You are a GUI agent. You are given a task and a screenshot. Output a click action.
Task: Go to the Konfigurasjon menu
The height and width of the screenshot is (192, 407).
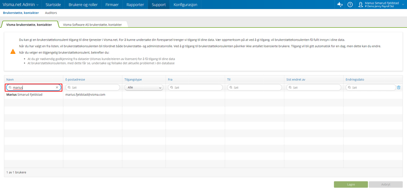185,4
